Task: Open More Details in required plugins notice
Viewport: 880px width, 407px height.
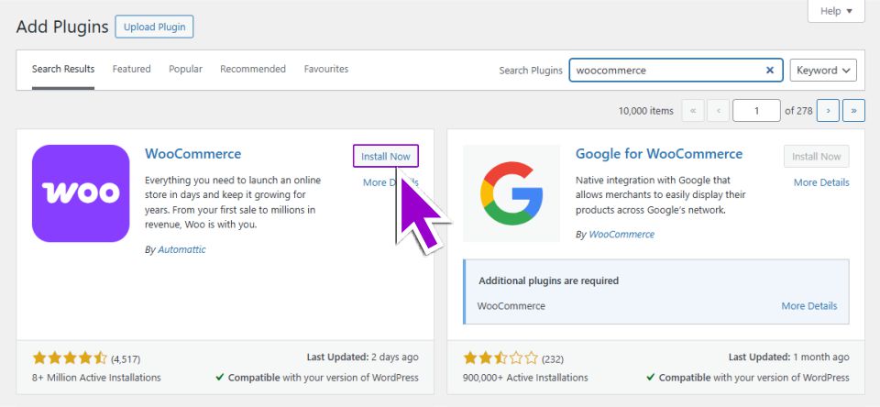Action: (x=809, y=306)
